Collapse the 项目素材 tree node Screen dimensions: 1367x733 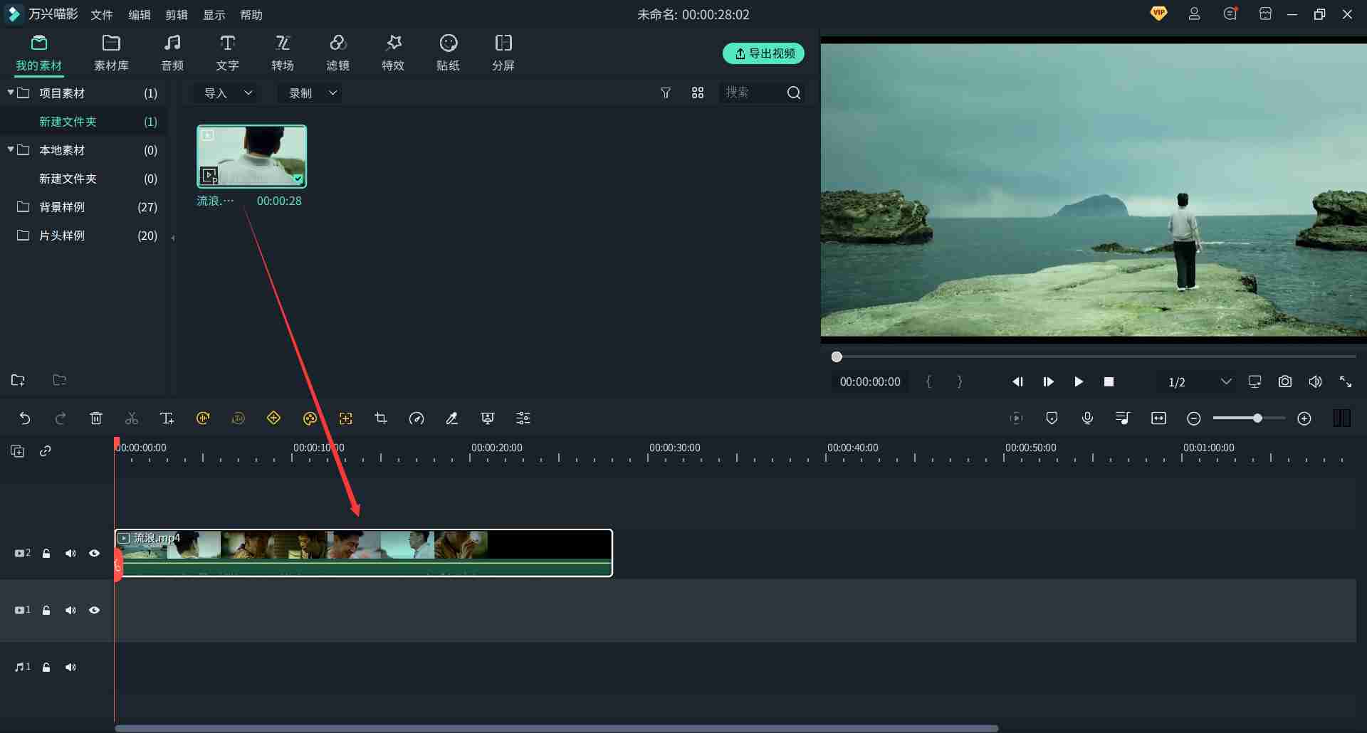[11, 93]
